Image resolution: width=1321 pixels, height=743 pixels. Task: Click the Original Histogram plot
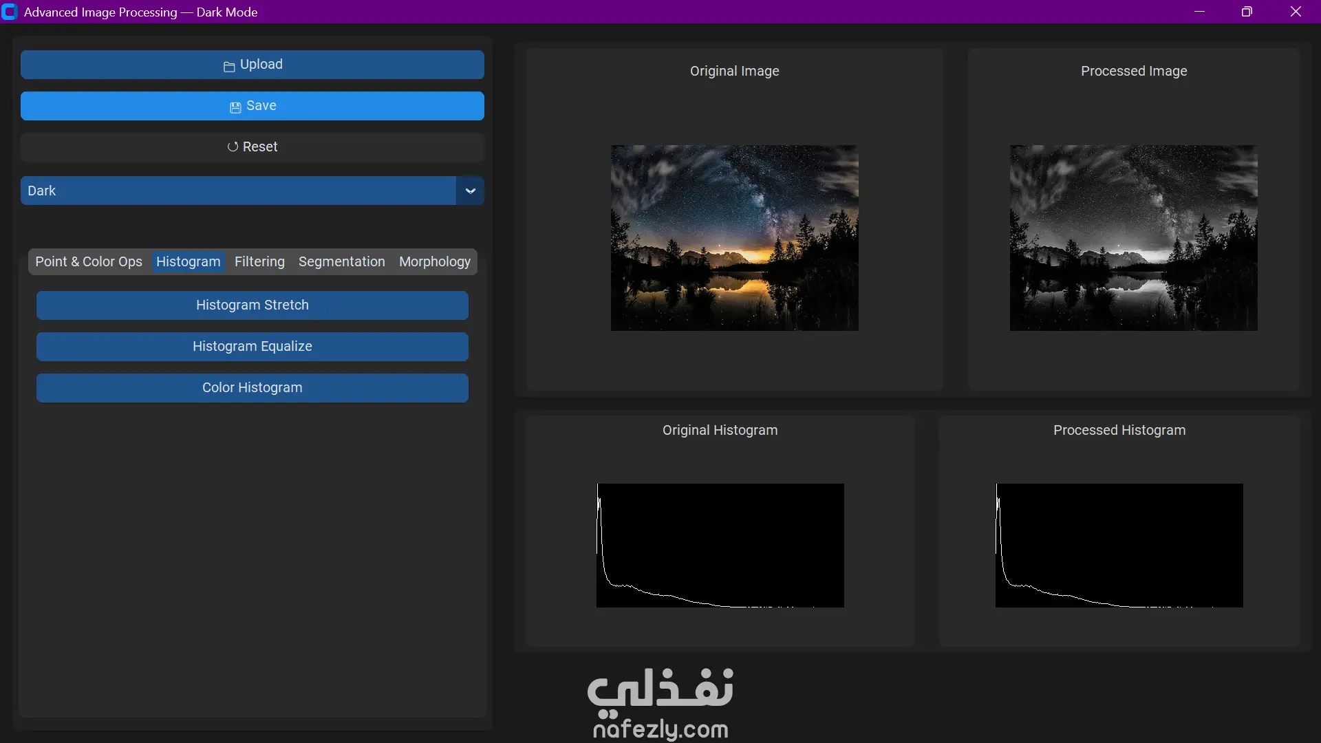pos(720,545)
